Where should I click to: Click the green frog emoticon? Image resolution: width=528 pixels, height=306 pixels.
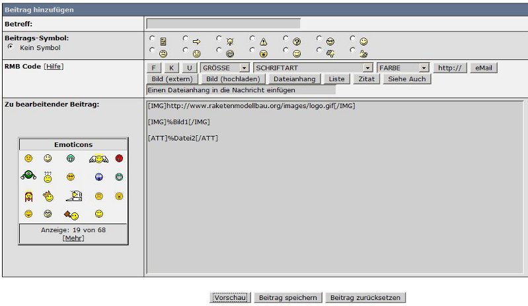[x=28, y=175]
